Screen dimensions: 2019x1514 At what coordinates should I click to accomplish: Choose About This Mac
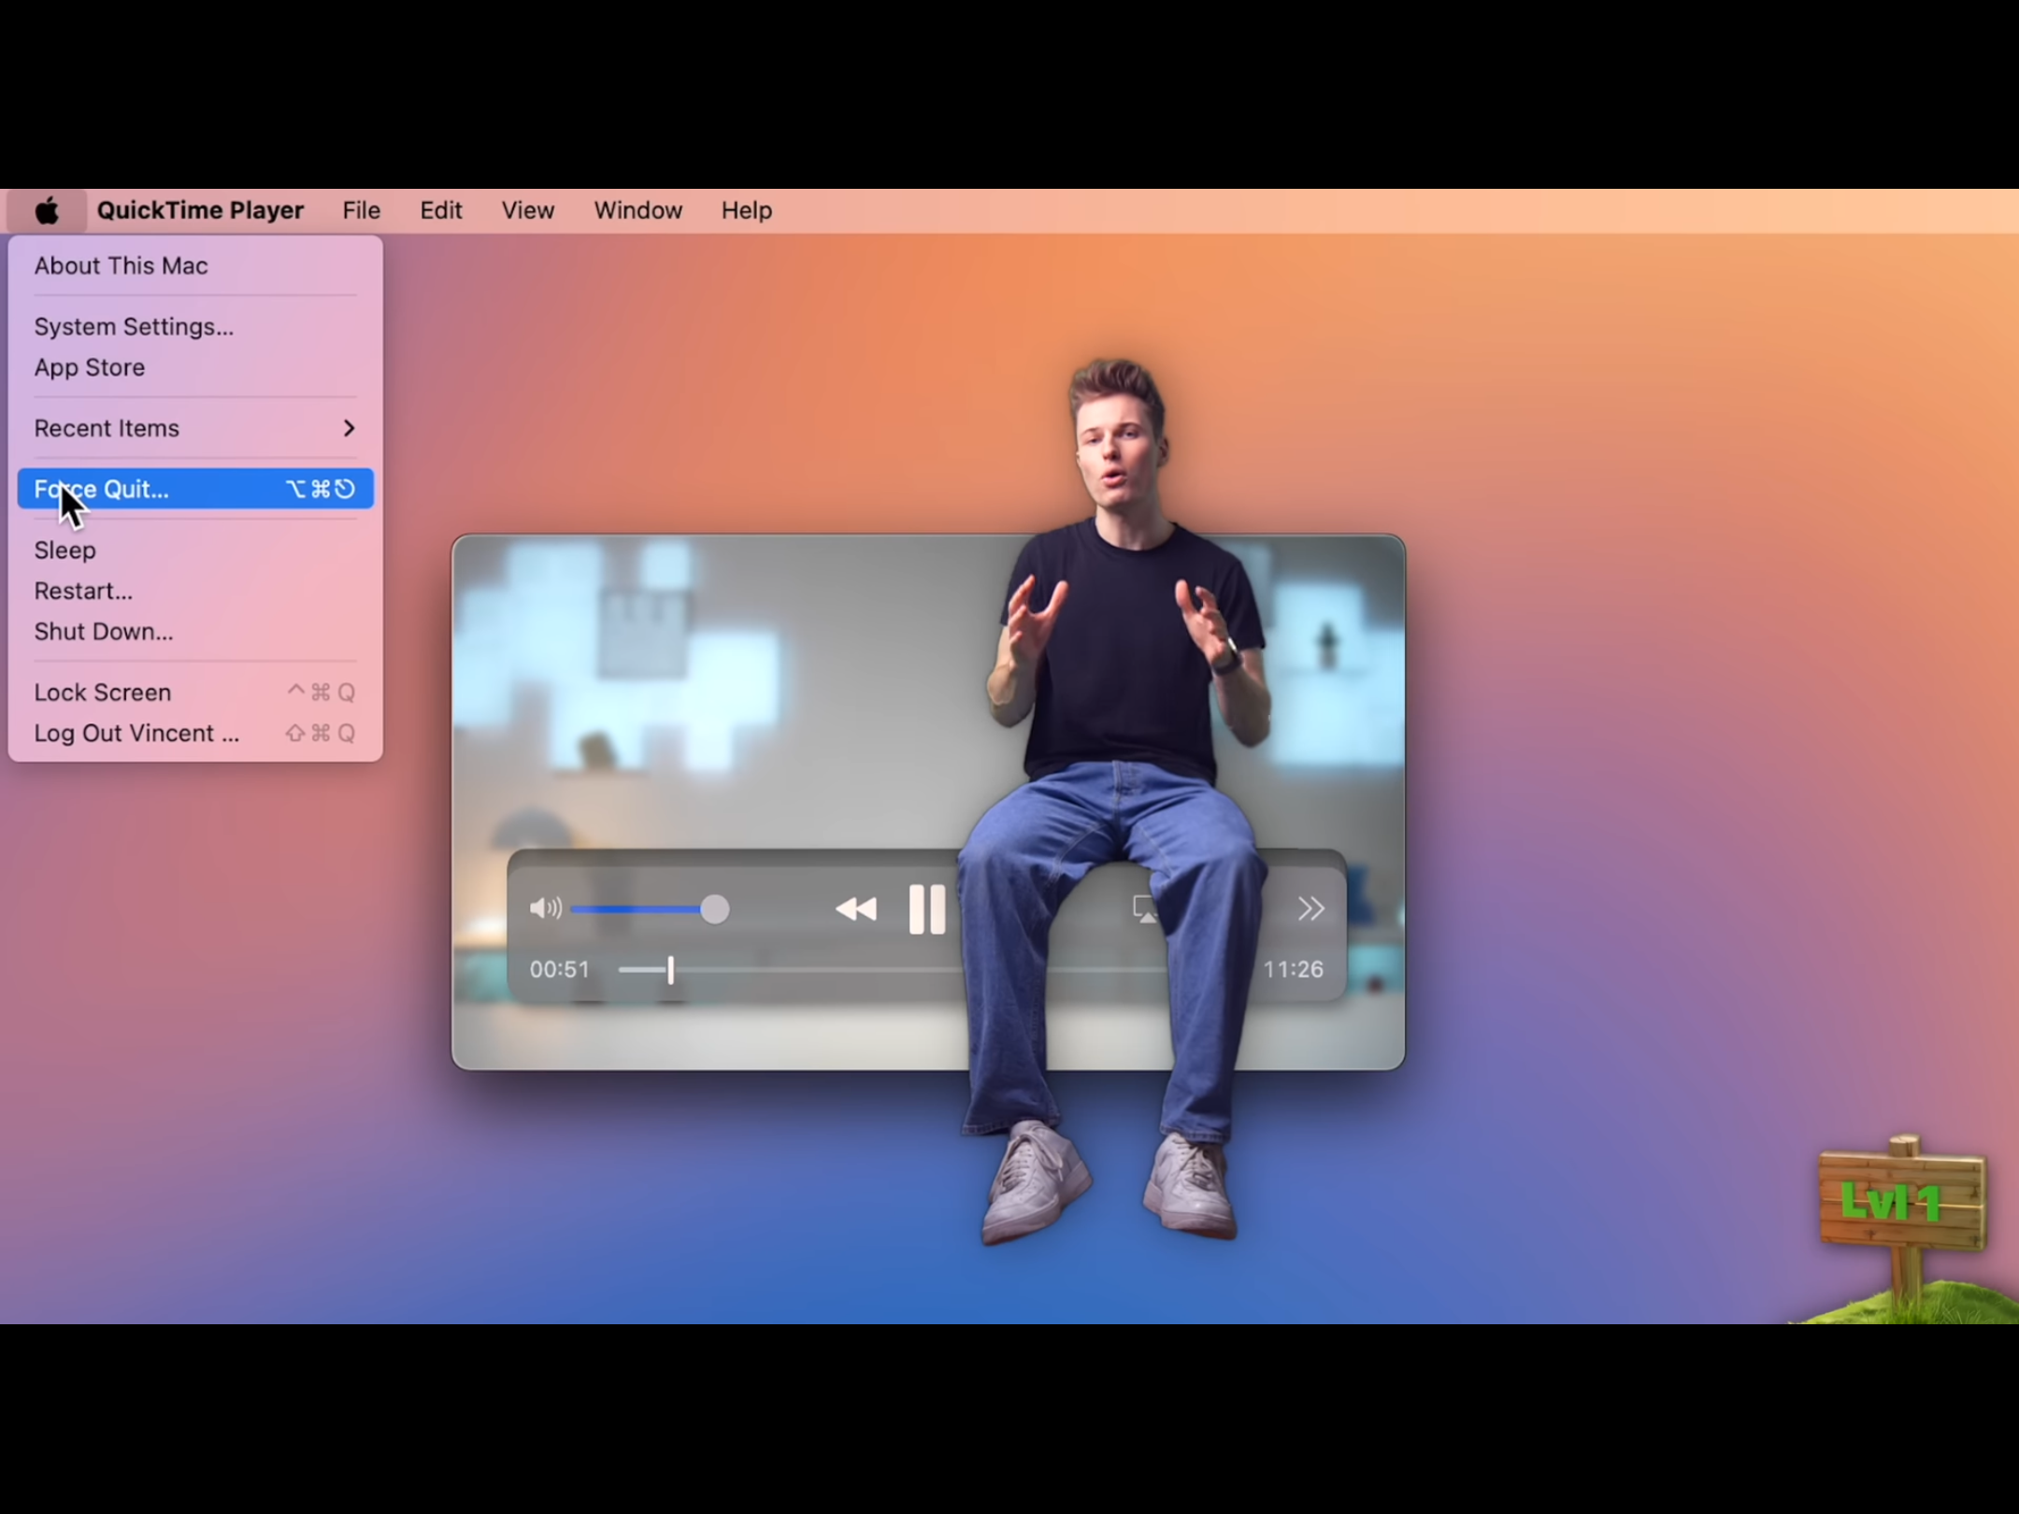click(x=122, y=266)
